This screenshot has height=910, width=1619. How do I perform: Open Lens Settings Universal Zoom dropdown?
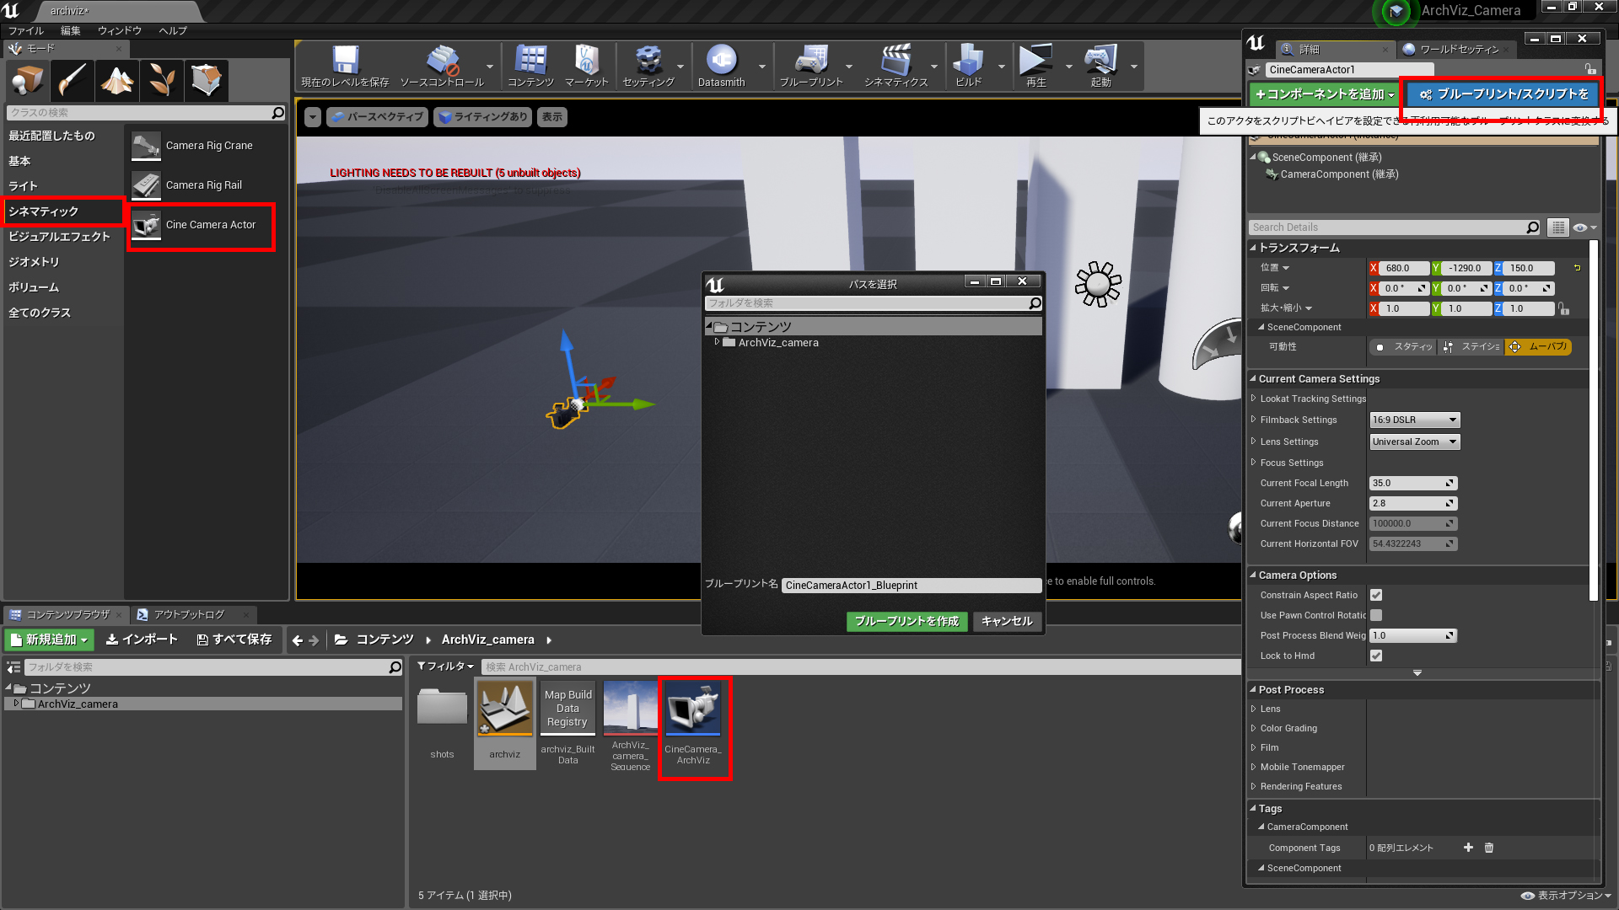(x=1414, y=442)
